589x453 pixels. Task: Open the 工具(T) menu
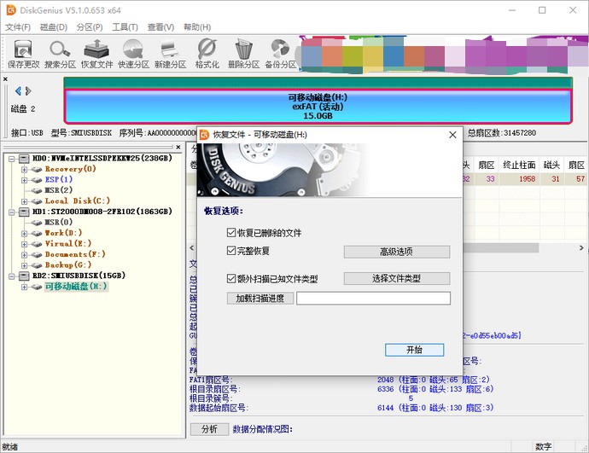[x=125, y=27]
